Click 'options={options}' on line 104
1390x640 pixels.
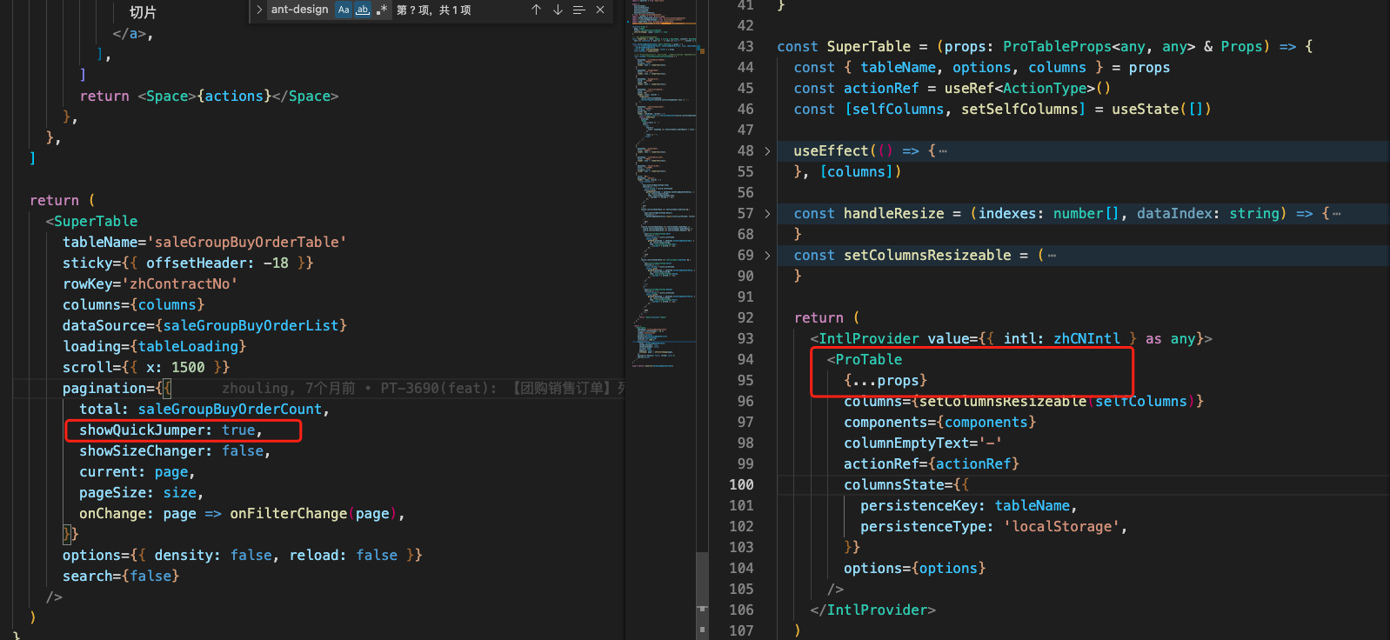pos(915,569)
